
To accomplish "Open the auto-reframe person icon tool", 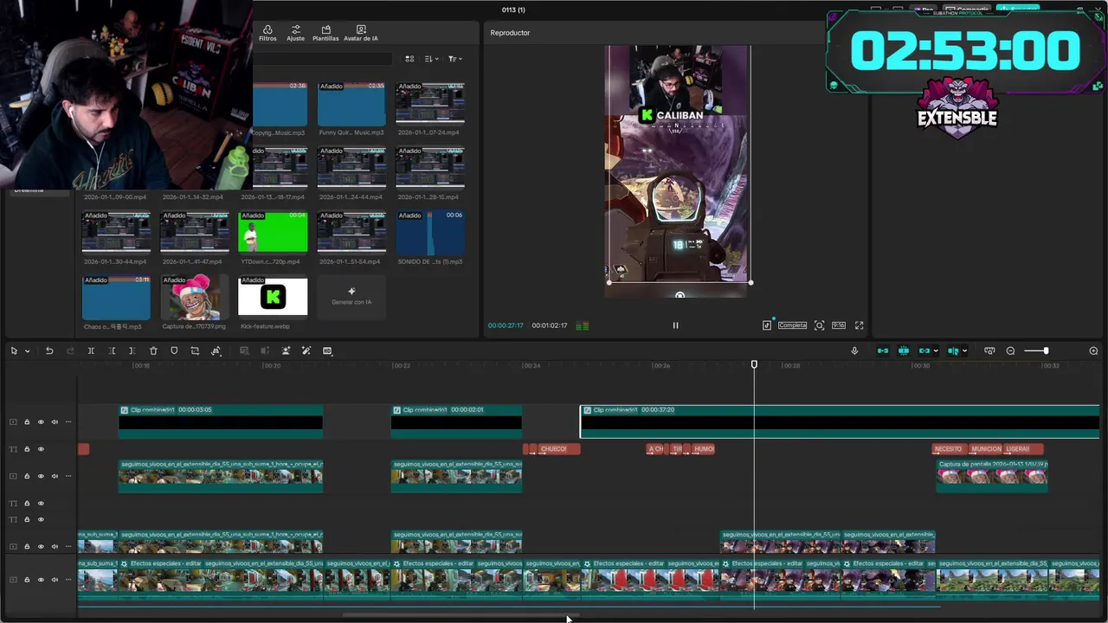I will [286, 350].
